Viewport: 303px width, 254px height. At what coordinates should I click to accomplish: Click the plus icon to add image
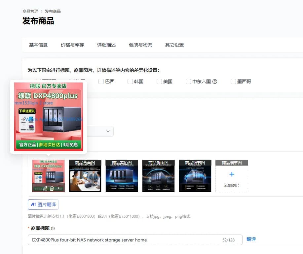click(x=232, y=174)
